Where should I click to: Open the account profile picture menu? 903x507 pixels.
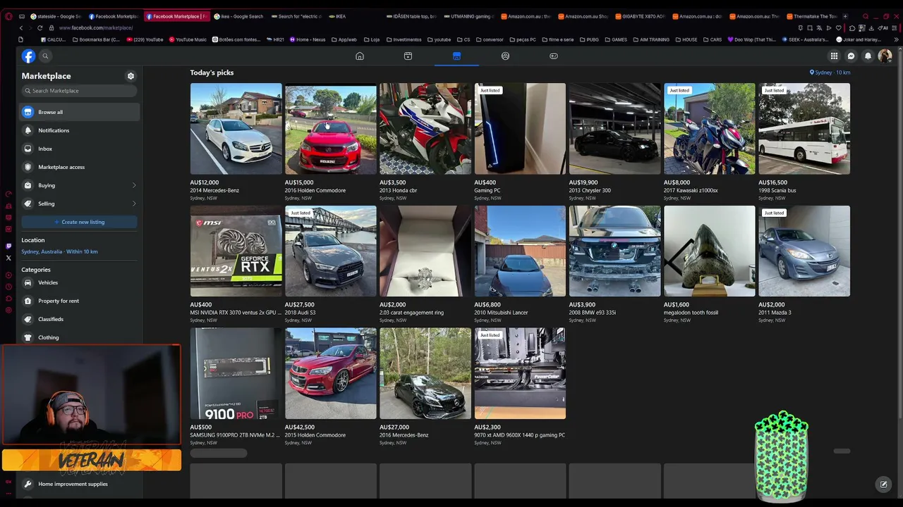point(885,56)
